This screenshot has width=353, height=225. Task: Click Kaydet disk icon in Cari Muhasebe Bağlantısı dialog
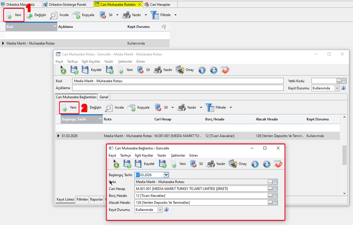[x=138, y=164]
